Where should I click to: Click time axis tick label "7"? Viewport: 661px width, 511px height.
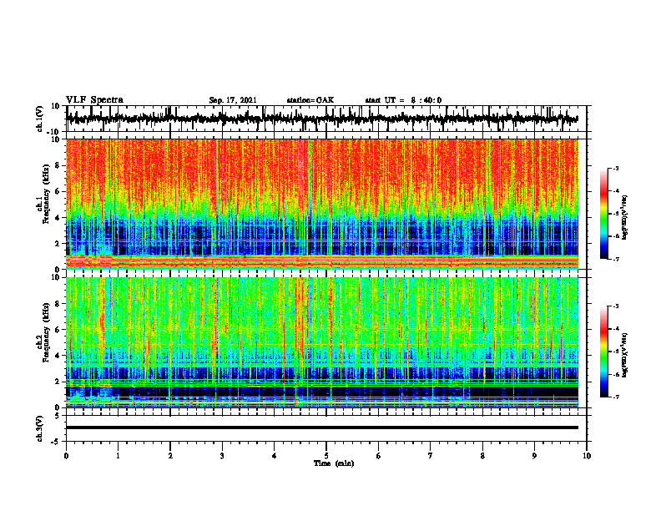(431, 456)
